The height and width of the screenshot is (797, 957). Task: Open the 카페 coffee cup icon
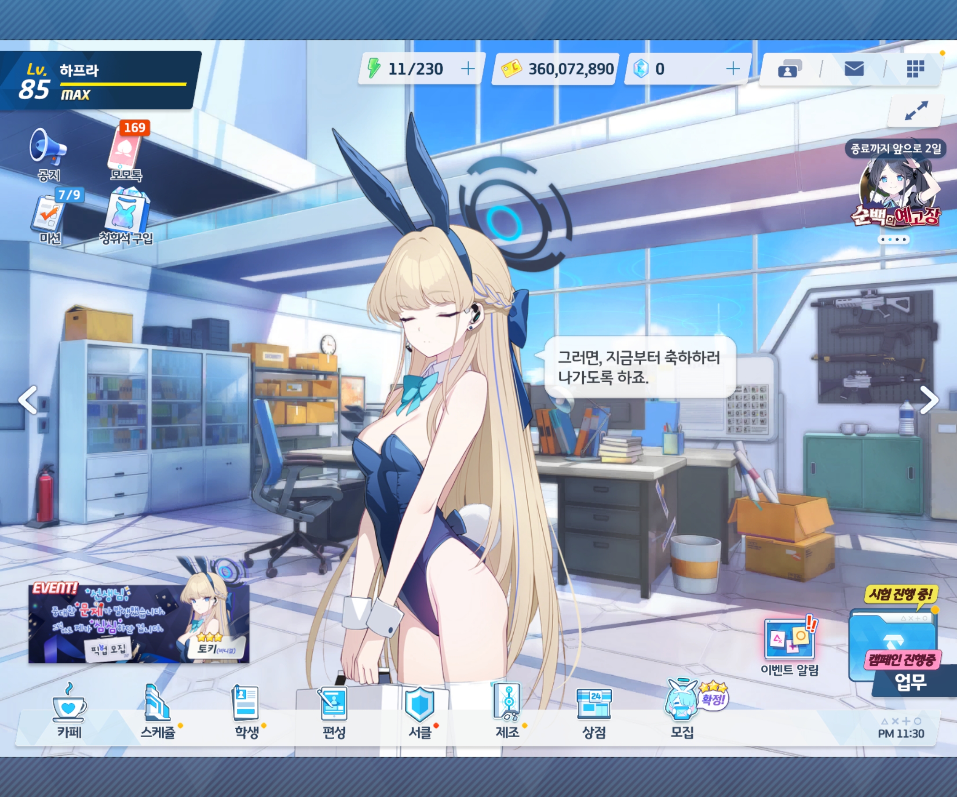click(x=69, y=711)
